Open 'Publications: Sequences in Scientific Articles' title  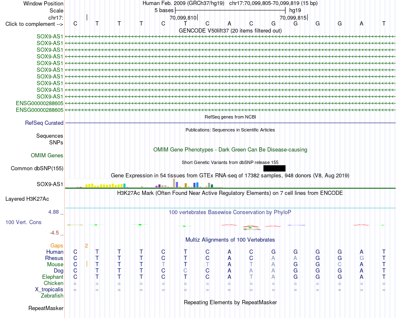[230, 130]
